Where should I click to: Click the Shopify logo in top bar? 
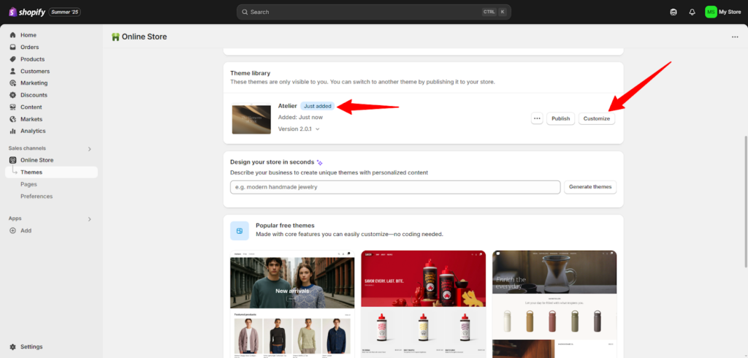click(28, 12)
